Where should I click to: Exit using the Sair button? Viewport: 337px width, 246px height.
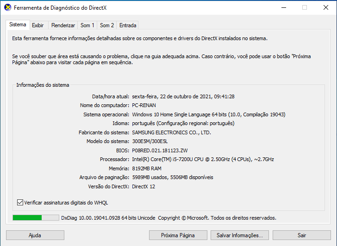[x=301, y=235]
